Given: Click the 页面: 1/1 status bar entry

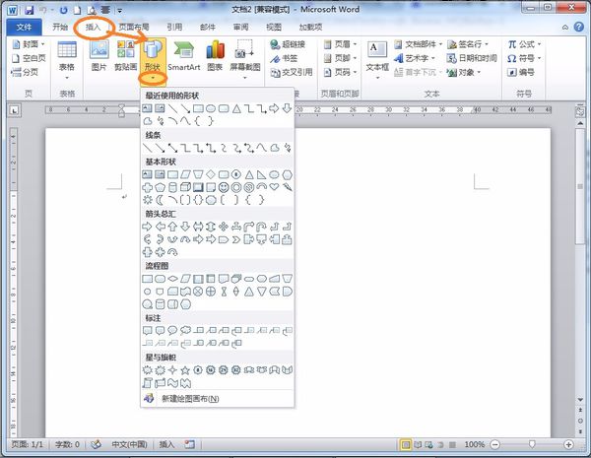Looking at the screenshot, I should pyautogui.click(x=27, y=445).
